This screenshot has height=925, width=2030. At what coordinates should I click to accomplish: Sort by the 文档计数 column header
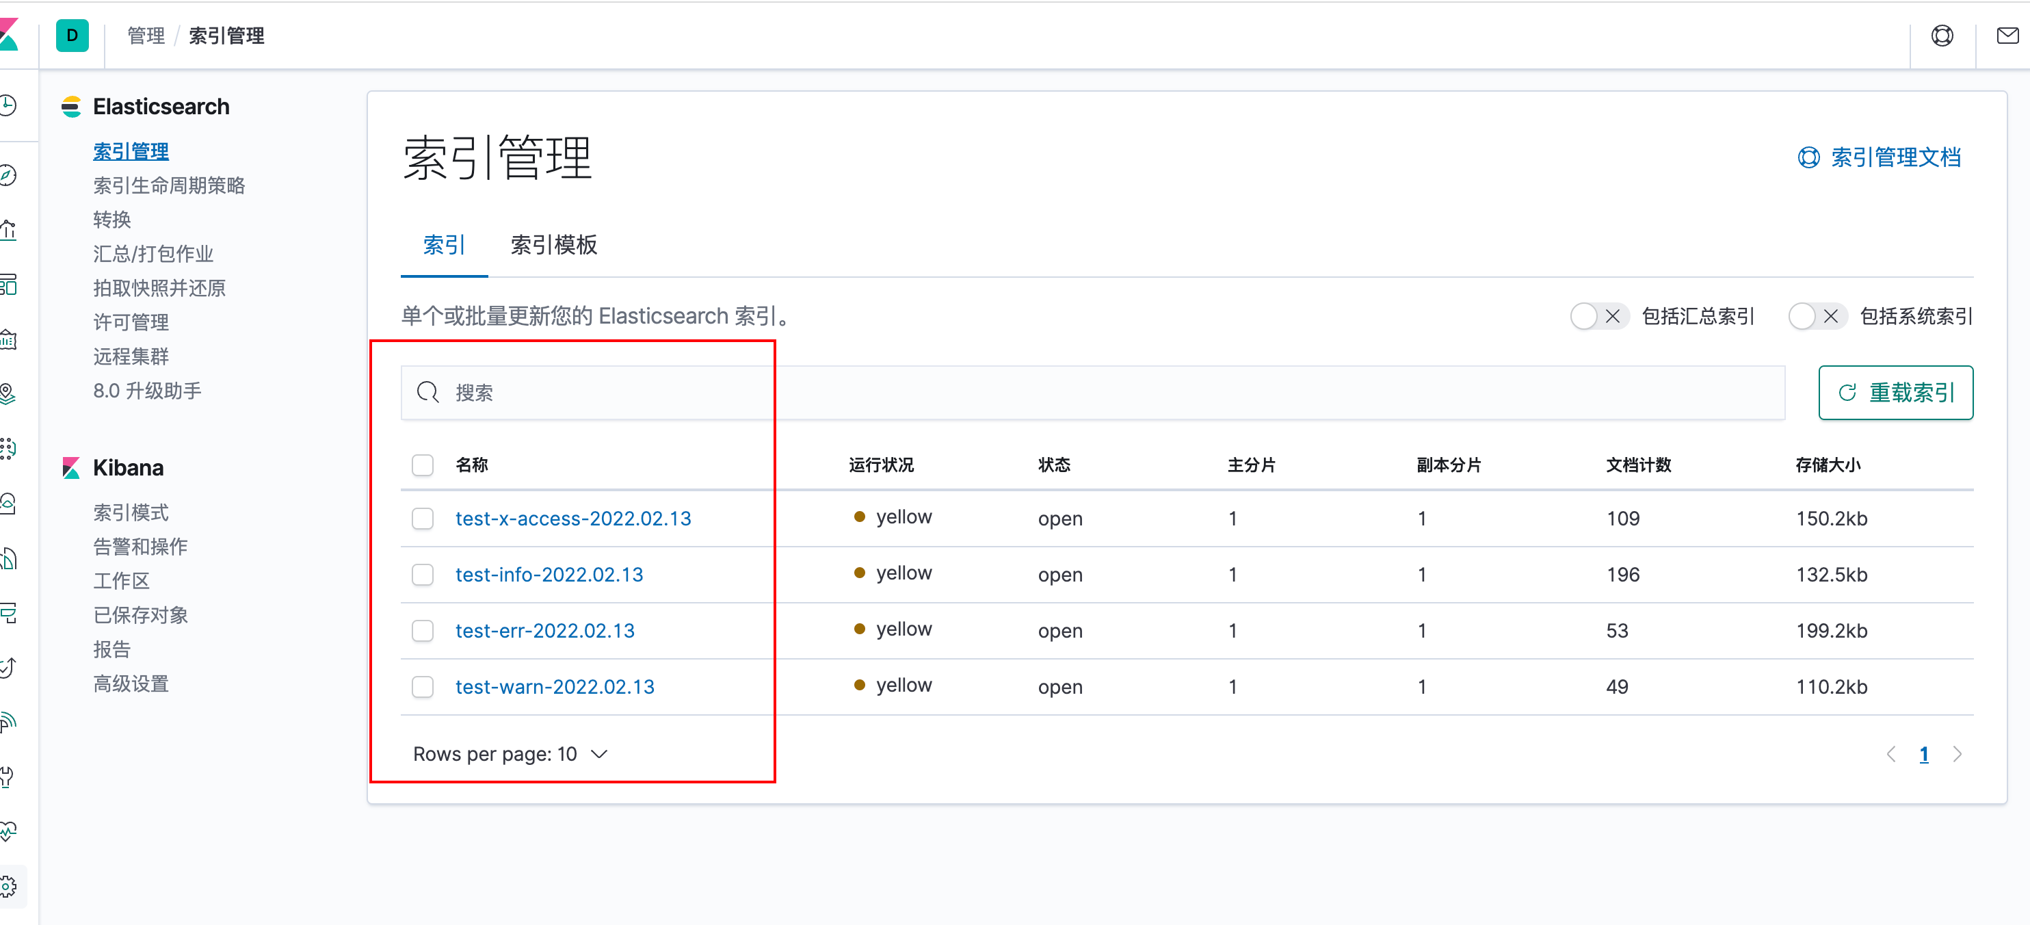coord(1638,465)
